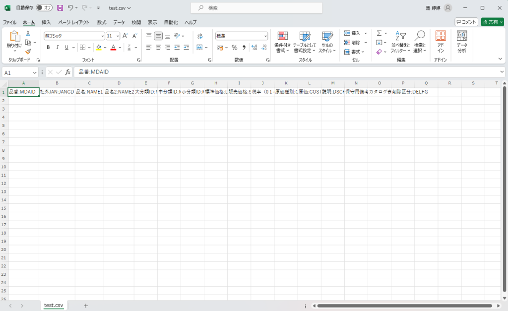Image resolution: width=508 pixels, height=311 pixels.
Task: Apply the yellow fill color swatch
Action: (x=98, y=48)
